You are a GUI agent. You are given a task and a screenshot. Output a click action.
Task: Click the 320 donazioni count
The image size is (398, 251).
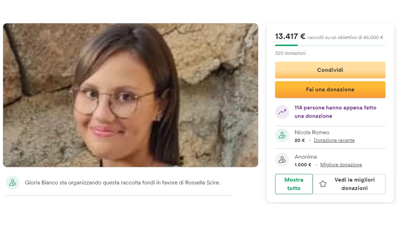pos(290,53)
